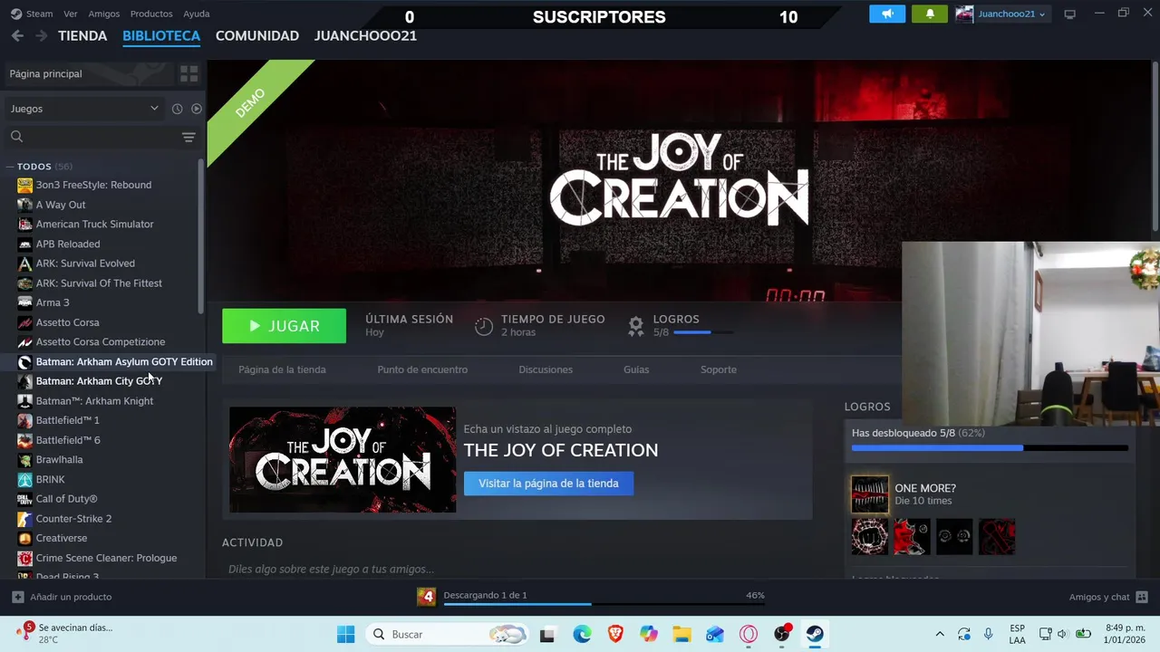Image resolution: width=1160 pixels, height=652 pixels.
Task: Go forward with the right arrow
Action: click(x=41, y=35)
